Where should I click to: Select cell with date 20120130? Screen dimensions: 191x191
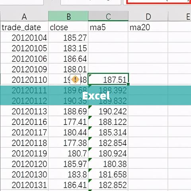(x=24, y=174)
